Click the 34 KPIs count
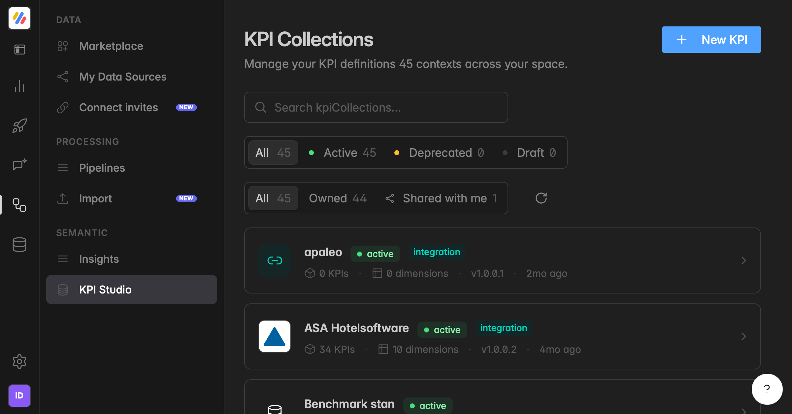 (x=330, y=349)
